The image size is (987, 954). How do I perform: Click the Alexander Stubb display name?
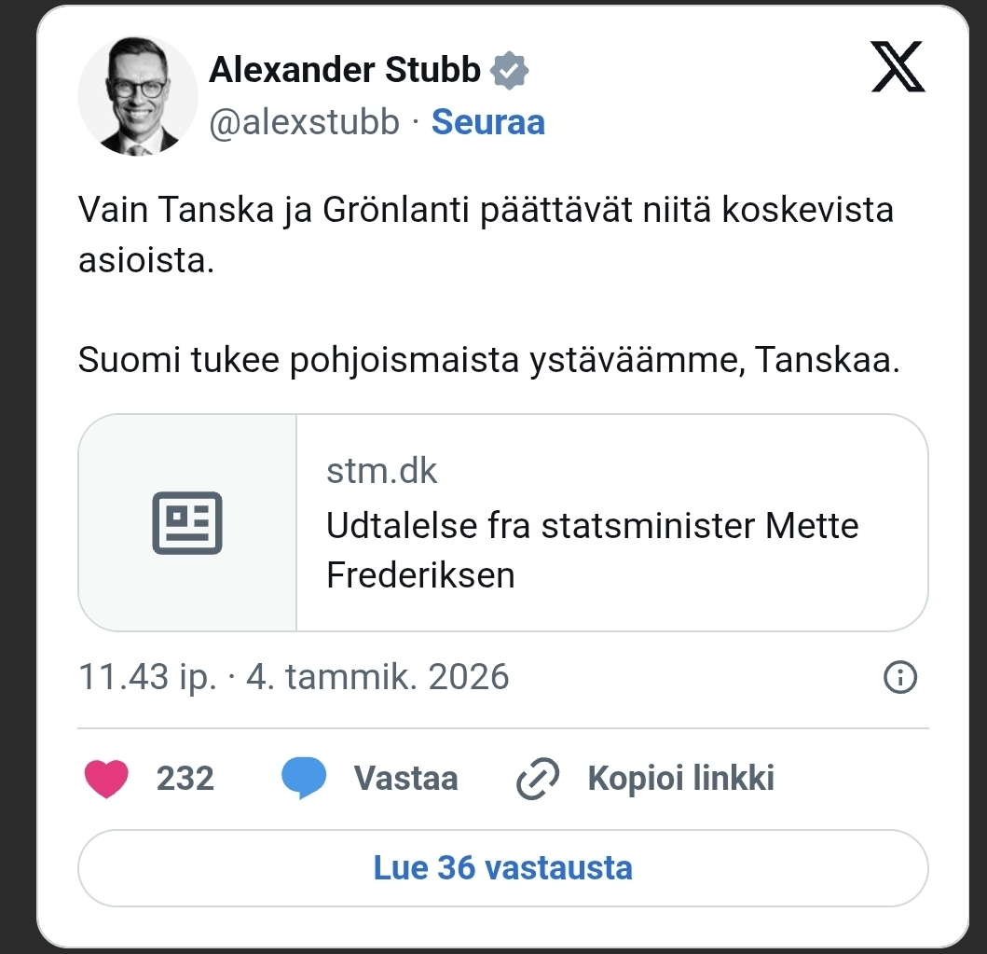345,70
